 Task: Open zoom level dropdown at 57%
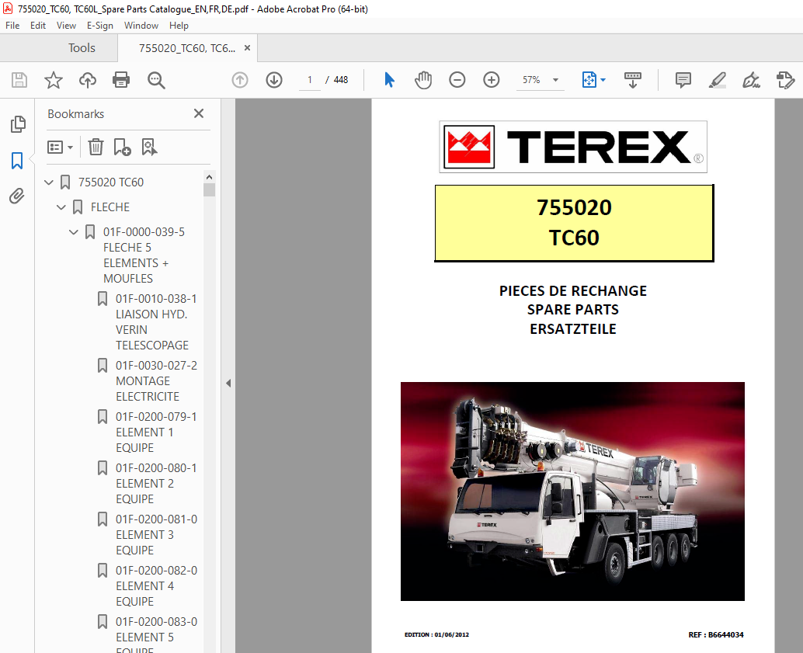555,80
